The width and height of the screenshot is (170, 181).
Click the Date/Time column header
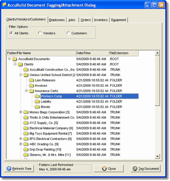[x=92, y=53]
